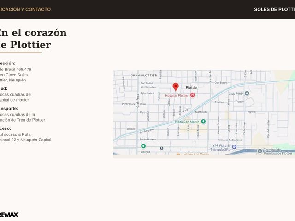Viewport: 295px width, 221px height.
Task: Click the 'GRAN PLOTTIER' map label
Action: click(x=144, y=76)
